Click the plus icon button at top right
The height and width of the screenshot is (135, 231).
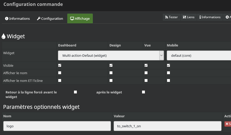click(228, 17)
